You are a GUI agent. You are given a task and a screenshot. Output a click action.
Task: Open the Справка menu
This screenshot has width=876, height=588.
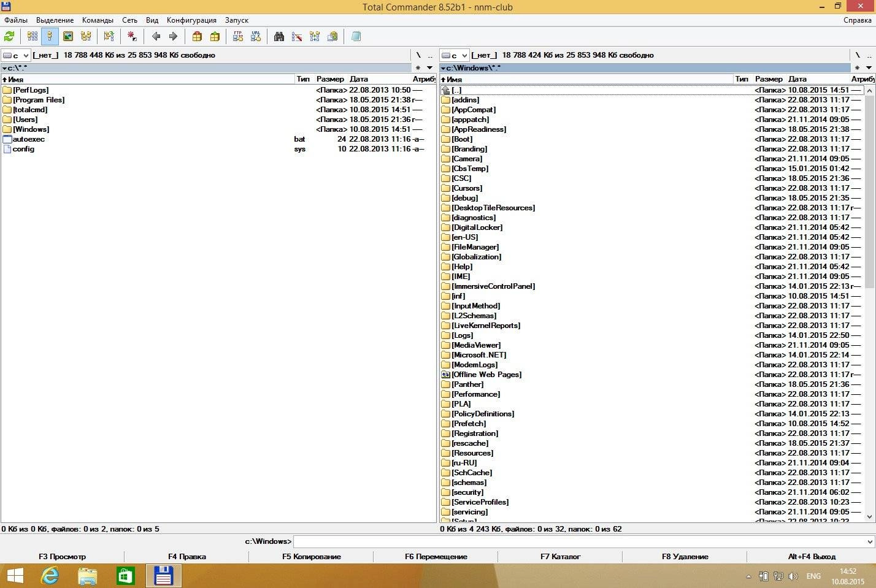857,20
